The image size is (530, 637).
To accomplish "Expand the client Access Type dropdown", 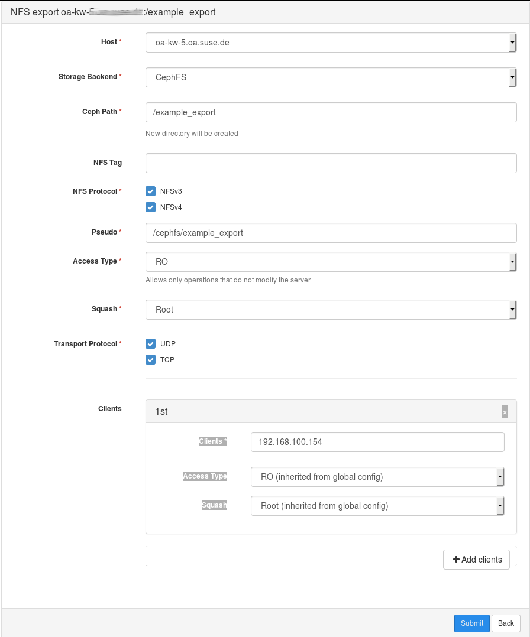I will click(x=377, y=477).
